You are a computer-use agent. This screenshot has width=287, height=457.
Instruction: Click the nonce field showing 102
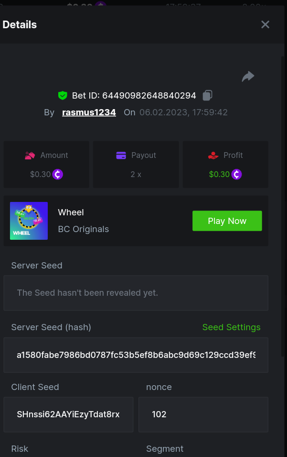(203, 414)
